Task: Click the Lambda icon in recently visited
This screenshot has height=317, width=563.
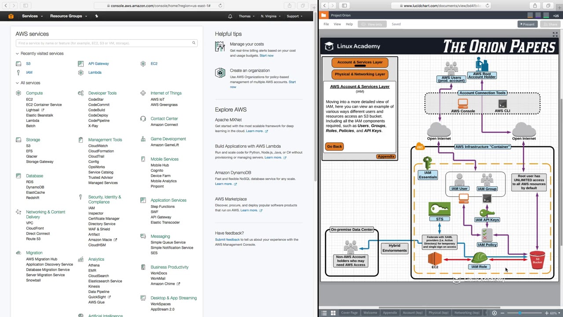Action: 80,72
